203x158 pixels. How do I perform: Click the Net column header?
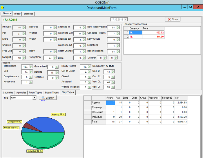181,98
